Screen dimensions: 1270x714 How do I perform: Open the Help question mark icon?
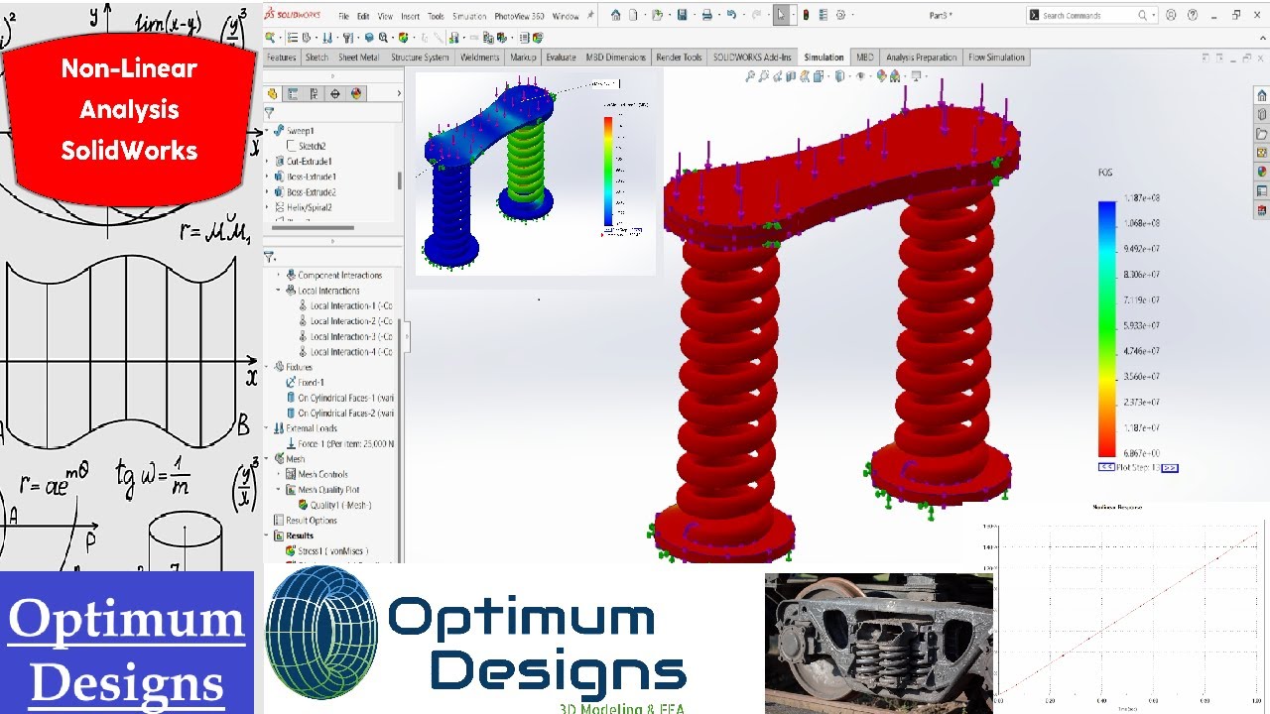pyautogui.click(x=1192, y=15)
